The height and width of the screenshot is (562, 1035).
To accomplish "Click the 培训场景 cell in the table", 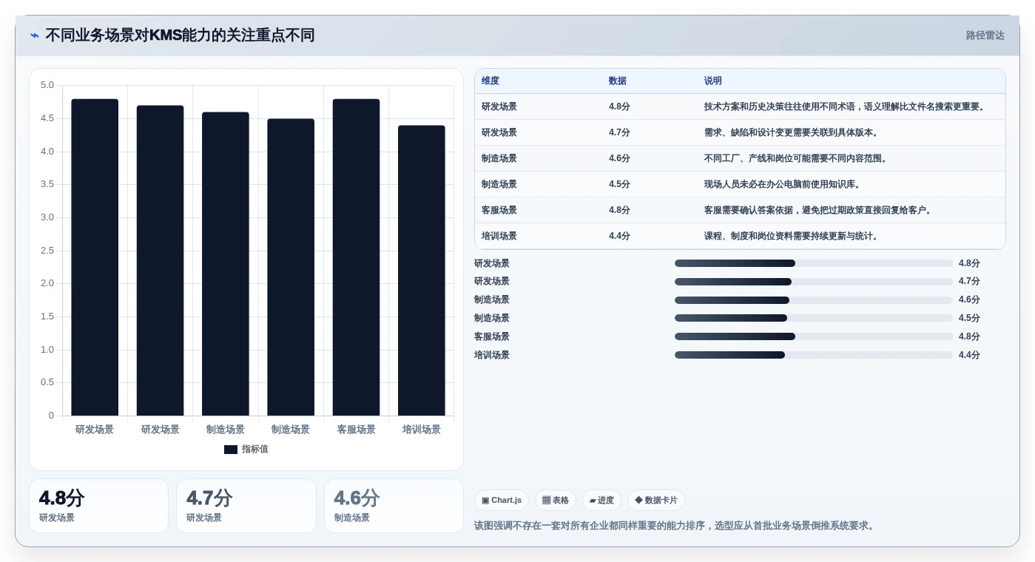I will (x=499, y=236).
